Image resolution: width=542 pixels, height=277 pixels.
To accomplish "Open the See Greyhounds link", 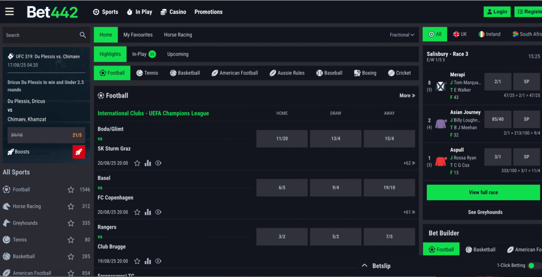I will coord(485,212).
